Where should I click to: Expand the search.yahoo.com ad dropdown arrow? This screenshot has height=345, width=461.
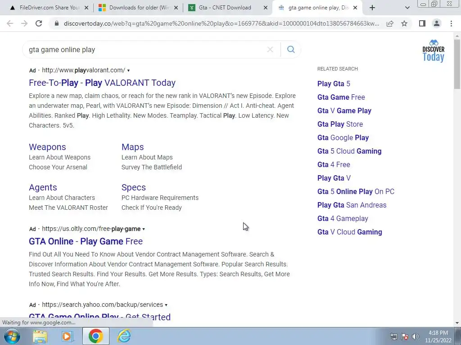pos(166,305)
